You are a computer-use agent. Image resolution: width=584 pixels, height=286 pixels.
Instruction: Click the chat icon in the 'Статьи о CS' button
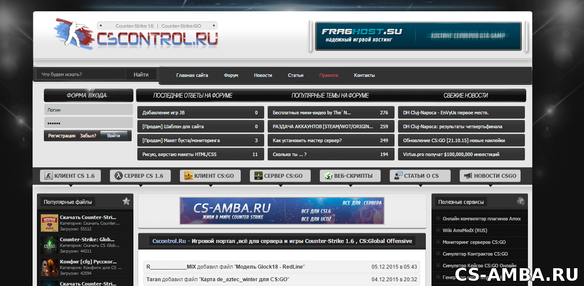398,176
